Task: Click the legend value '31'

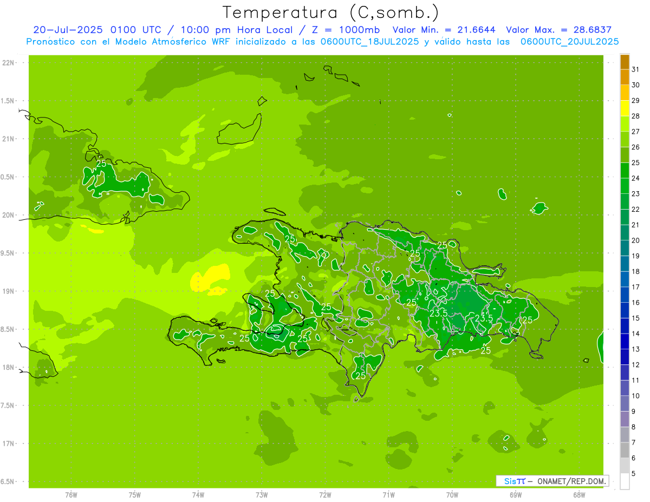Action: coord(635,69)
